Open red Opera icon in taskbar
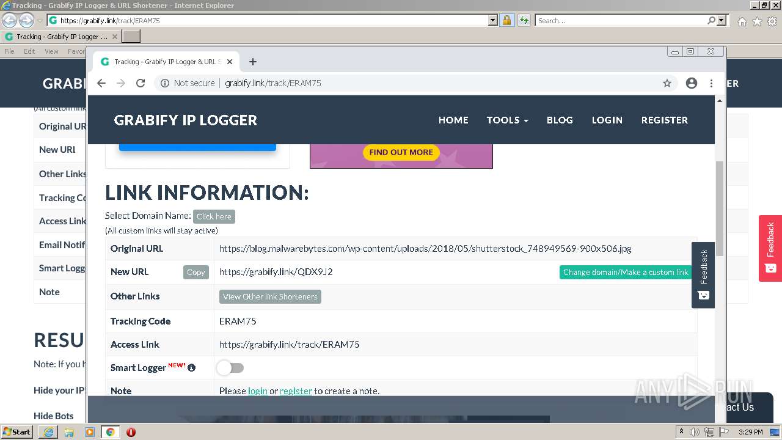Image resolution: width=782 pixels, height=440 pixels. [x=131, y=432]
